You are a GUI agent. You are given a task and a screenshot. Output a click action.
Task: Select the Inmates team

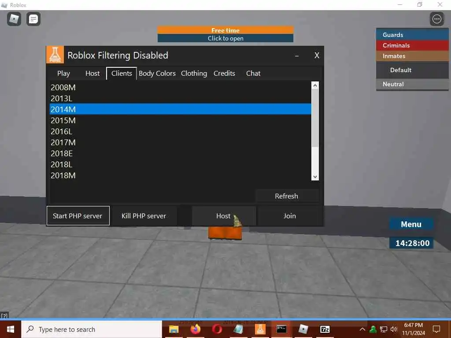pyautogui.click(x=412, y=56)
